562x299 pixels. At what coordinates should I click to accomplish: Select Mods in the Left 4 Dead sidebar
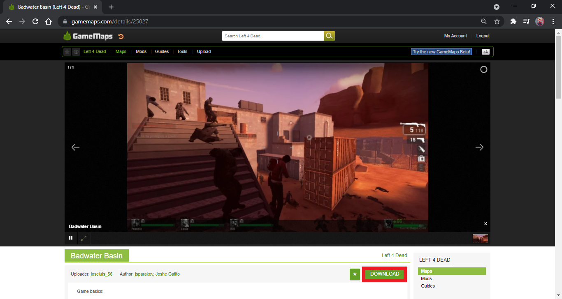coord(426,278)
